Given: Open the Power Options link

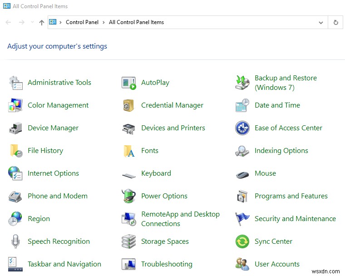Looking at the screenshot, I should 164,196.
